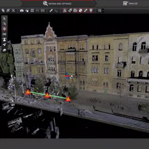149x149 pixels.
Task: Toggle the tag labels visibility button
Action: pos(70,10)
